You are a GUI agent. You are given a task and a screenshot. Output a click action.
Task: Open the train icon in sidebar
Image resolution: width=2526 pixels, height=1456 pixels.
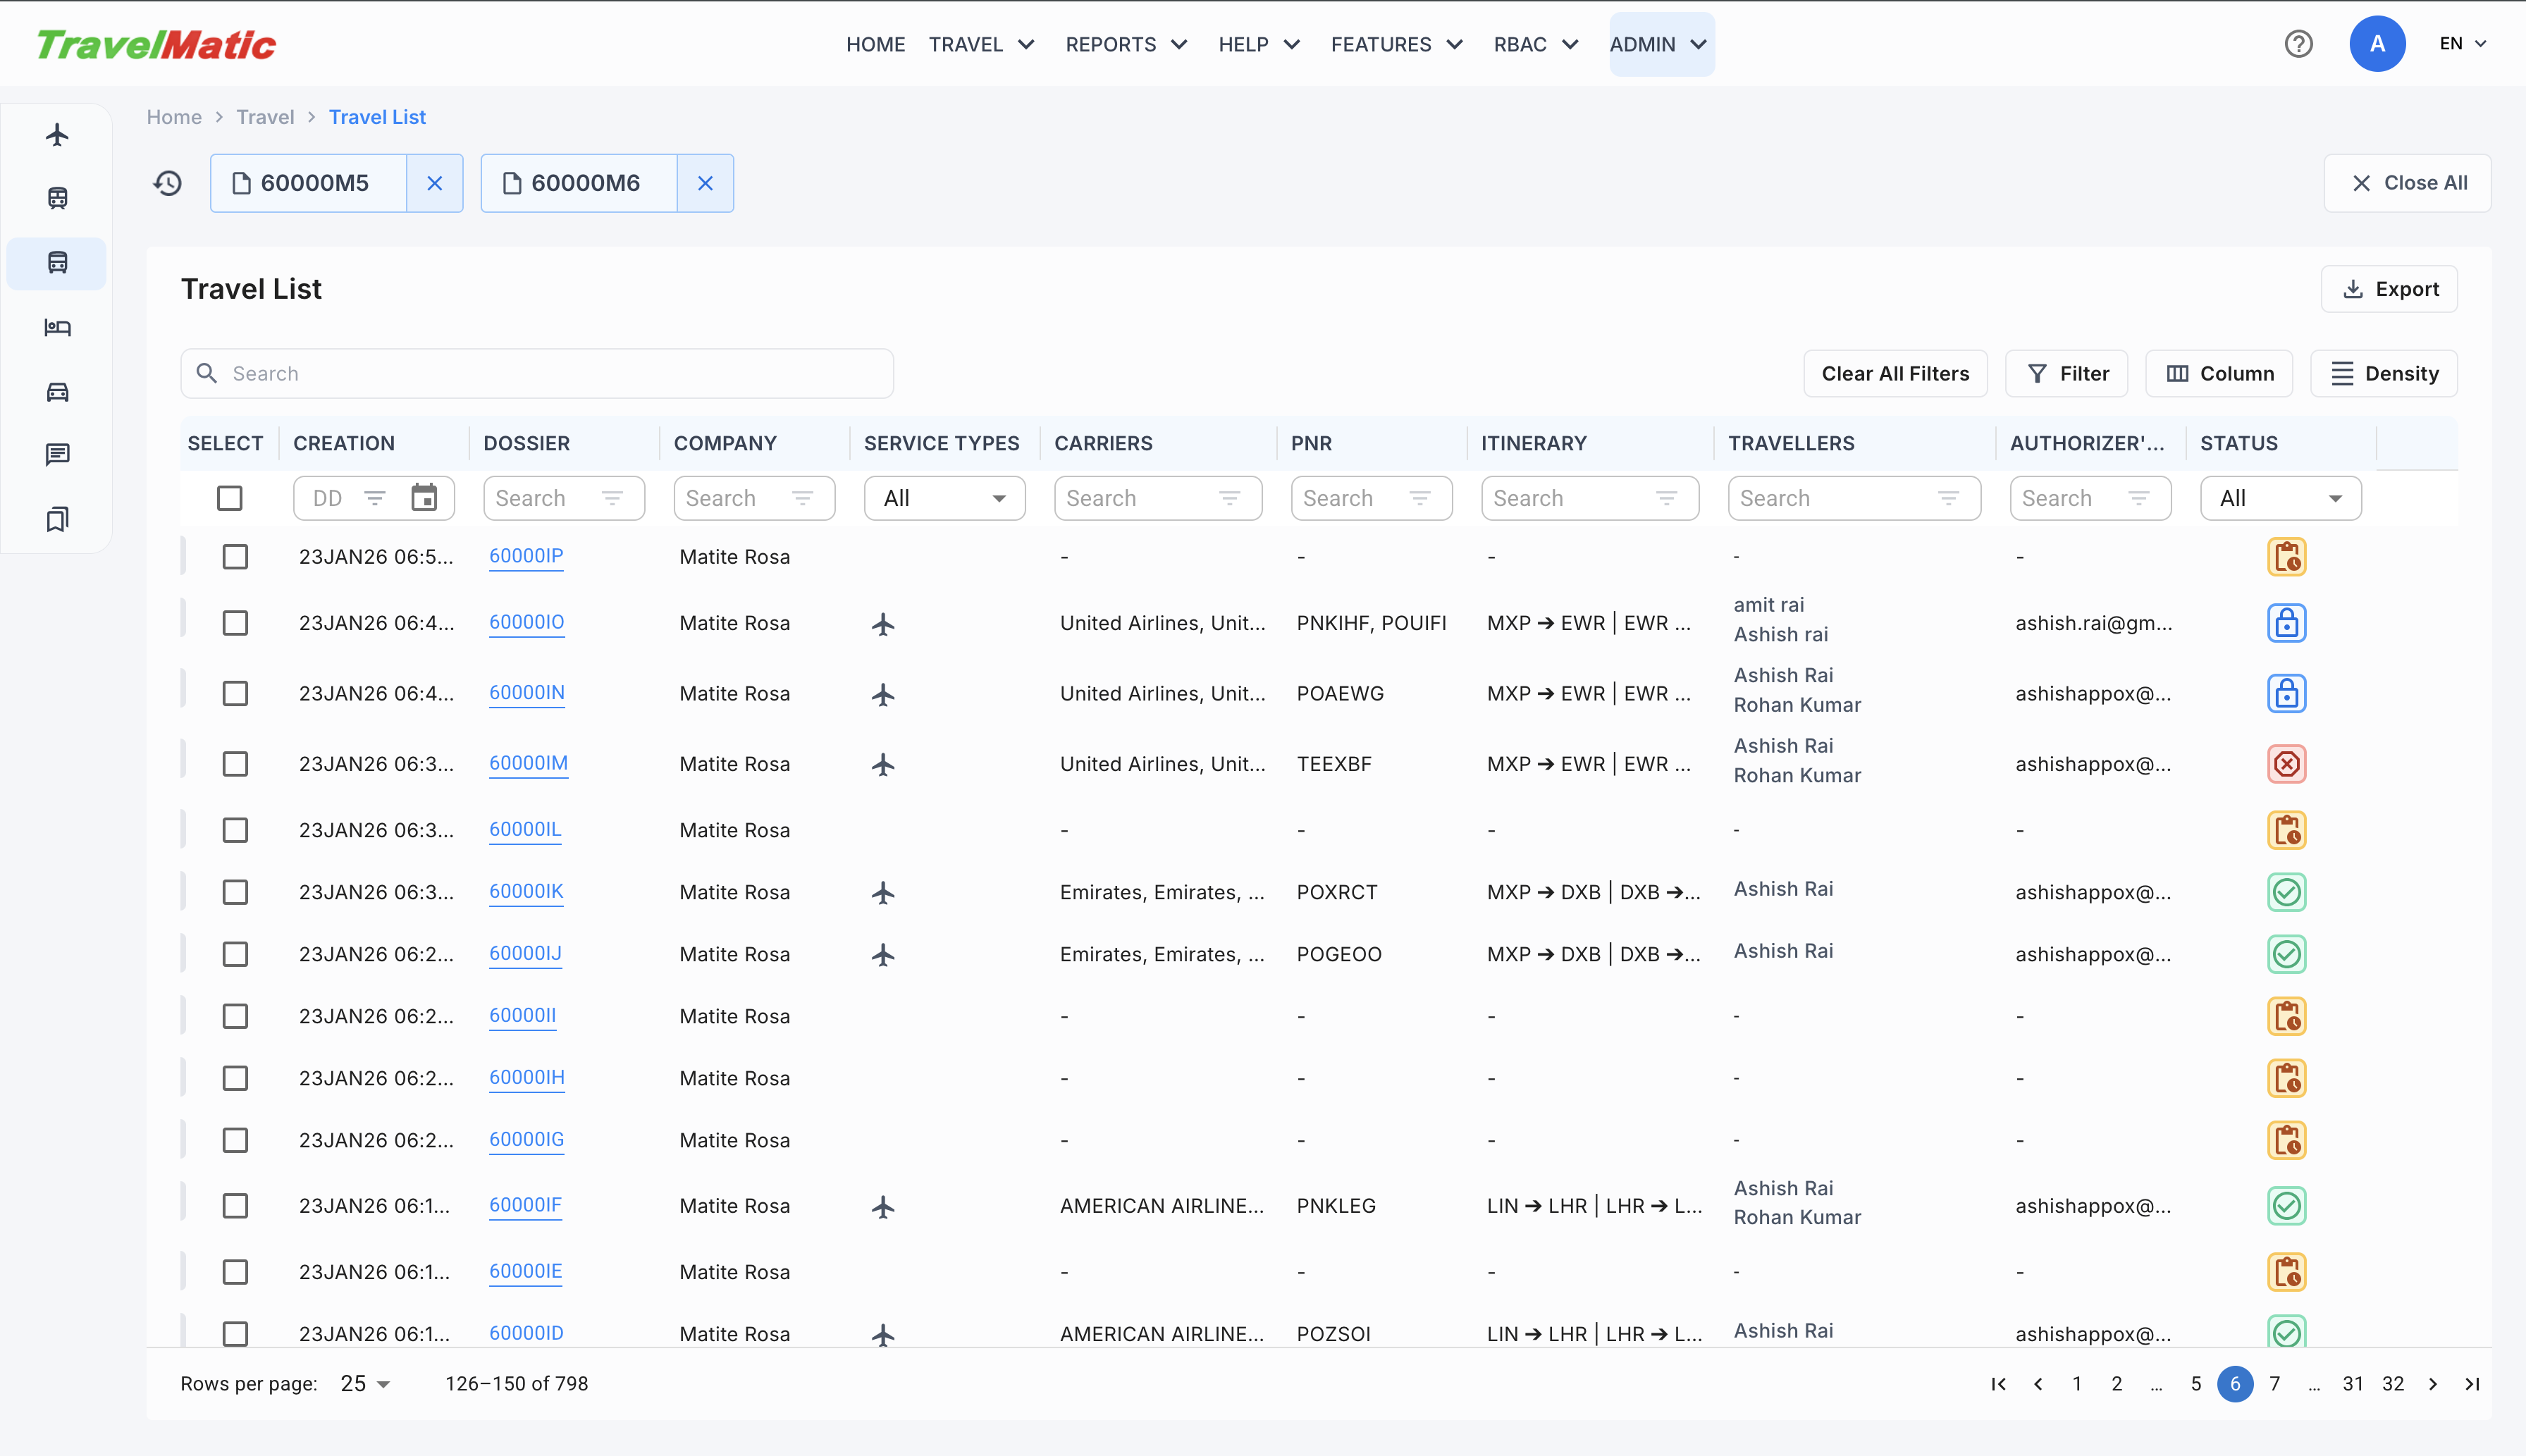tap(58, 198)
